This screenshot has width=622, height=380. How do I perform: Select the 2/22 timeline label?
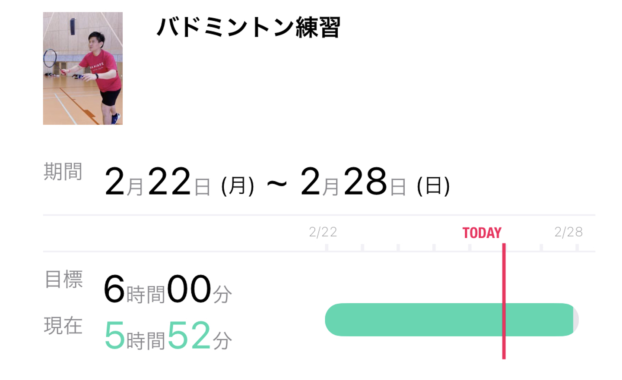point(323,232)
